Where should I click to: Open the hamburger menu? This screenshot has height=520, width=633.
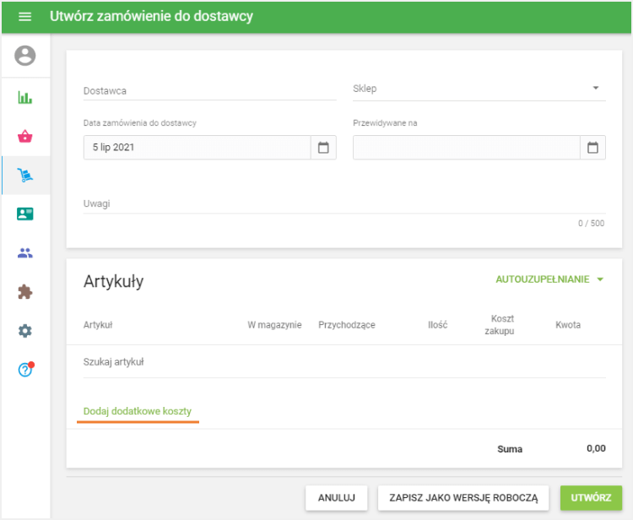[24, 17]
